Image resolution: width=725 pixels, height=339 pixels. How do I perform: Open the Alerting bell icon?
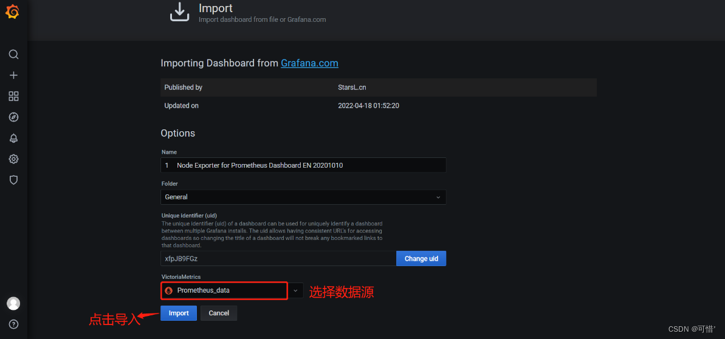(13, 138)
